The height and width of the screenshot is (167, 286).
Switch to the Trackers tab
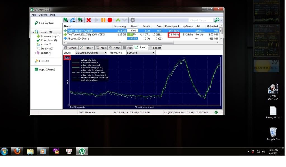(x=86, y=48)
